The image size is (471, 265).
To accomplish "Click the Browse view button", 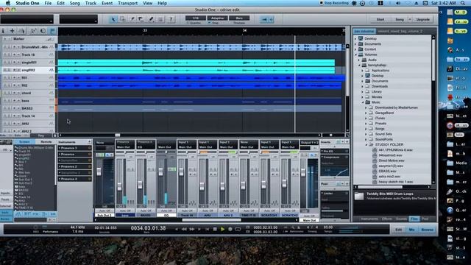I will click(x=427, y=230).
